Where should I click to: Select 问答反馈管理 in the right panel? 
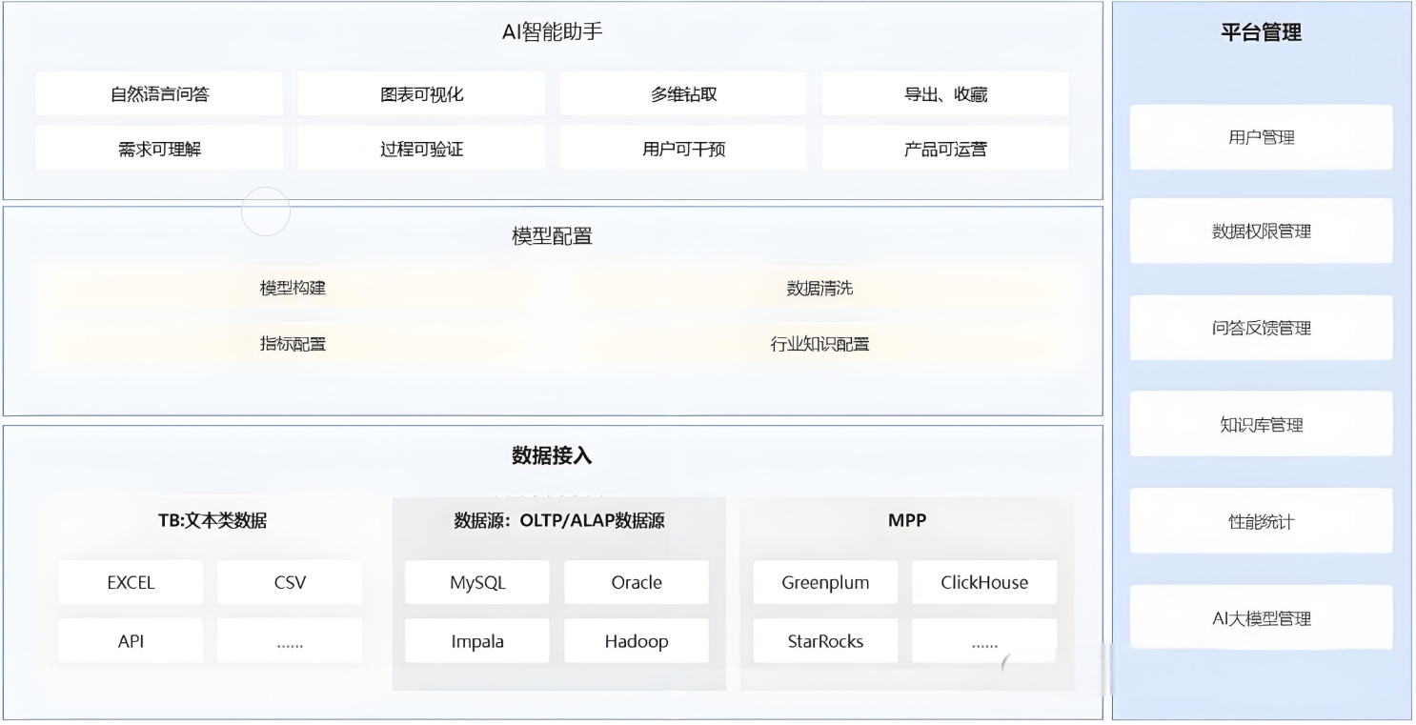1261,328
